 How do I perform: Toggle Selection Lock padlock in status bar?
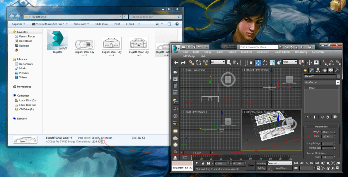tap(203, 163)
